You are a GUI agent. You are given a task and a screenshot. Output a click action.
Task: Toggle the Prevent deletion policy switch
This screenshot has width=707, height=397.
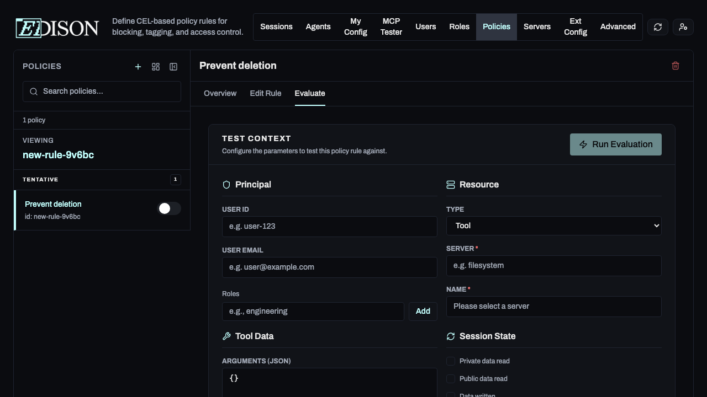point(169,208)
